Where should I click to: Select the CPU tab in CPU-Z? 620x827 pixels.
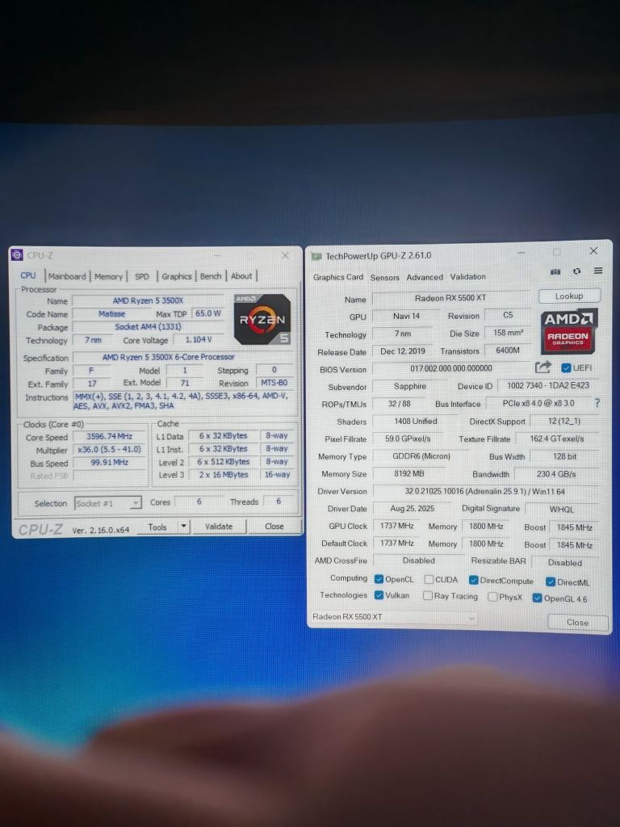point(28,275)
